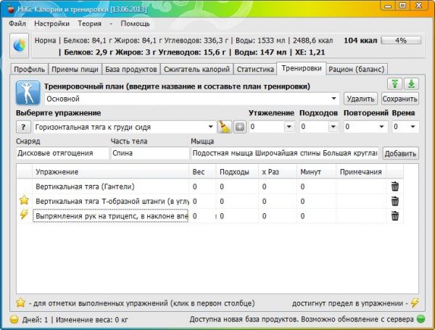The image size is (435, 330).
Task: Click Подходы cell of Выпрямления рук row
Action: (237, 216)
